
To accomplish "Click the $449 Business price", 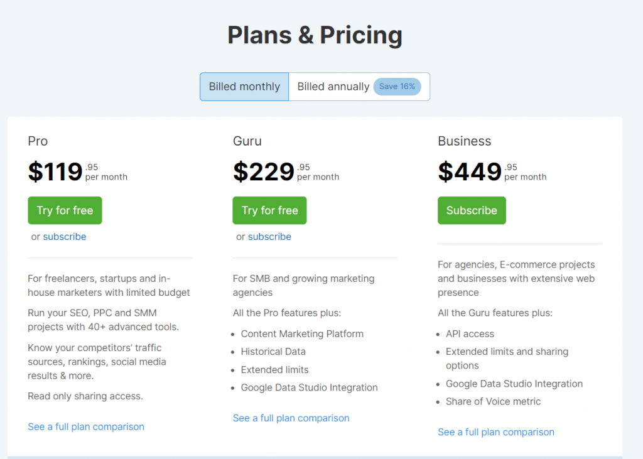I will (470, 171).
